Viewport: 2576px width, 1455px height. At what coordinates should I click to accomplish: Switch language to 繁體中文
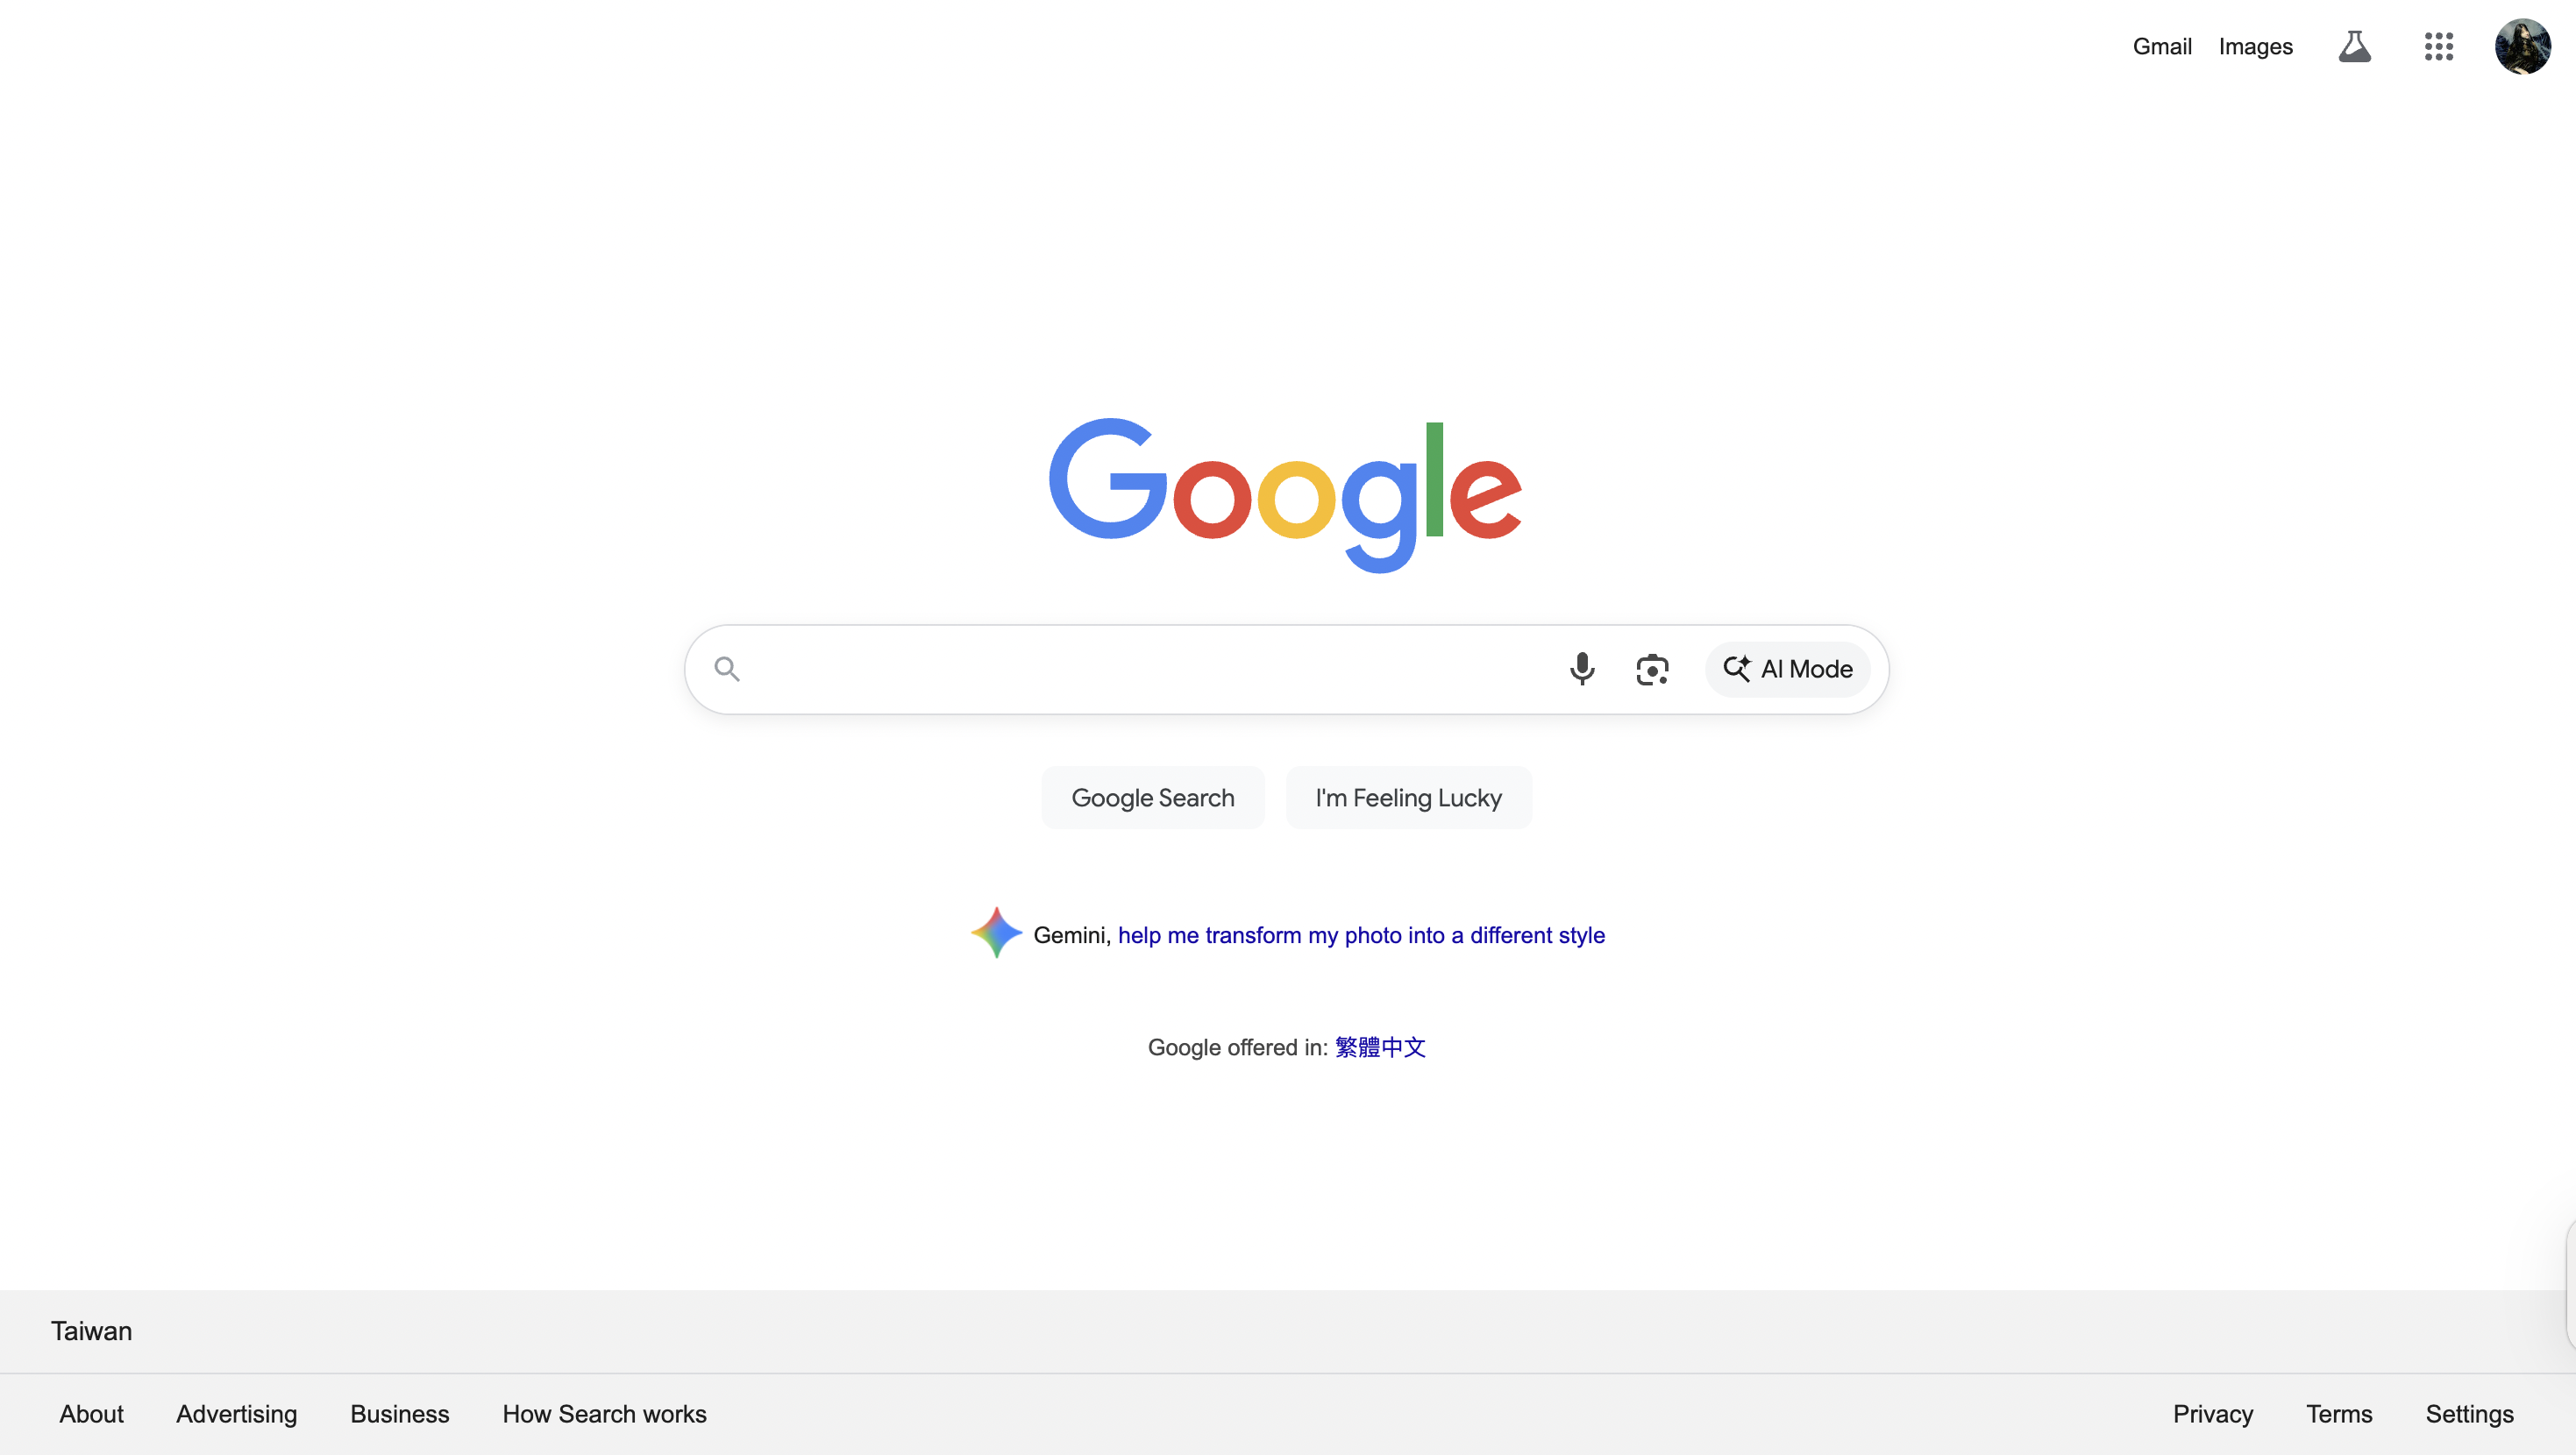(x=1380, y=1047)
